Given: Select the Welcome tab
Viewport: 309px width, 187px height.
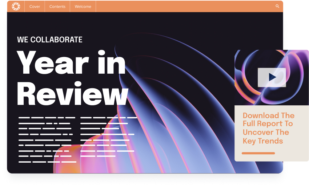Looking at the screenshot, I should tap(83, 7).
